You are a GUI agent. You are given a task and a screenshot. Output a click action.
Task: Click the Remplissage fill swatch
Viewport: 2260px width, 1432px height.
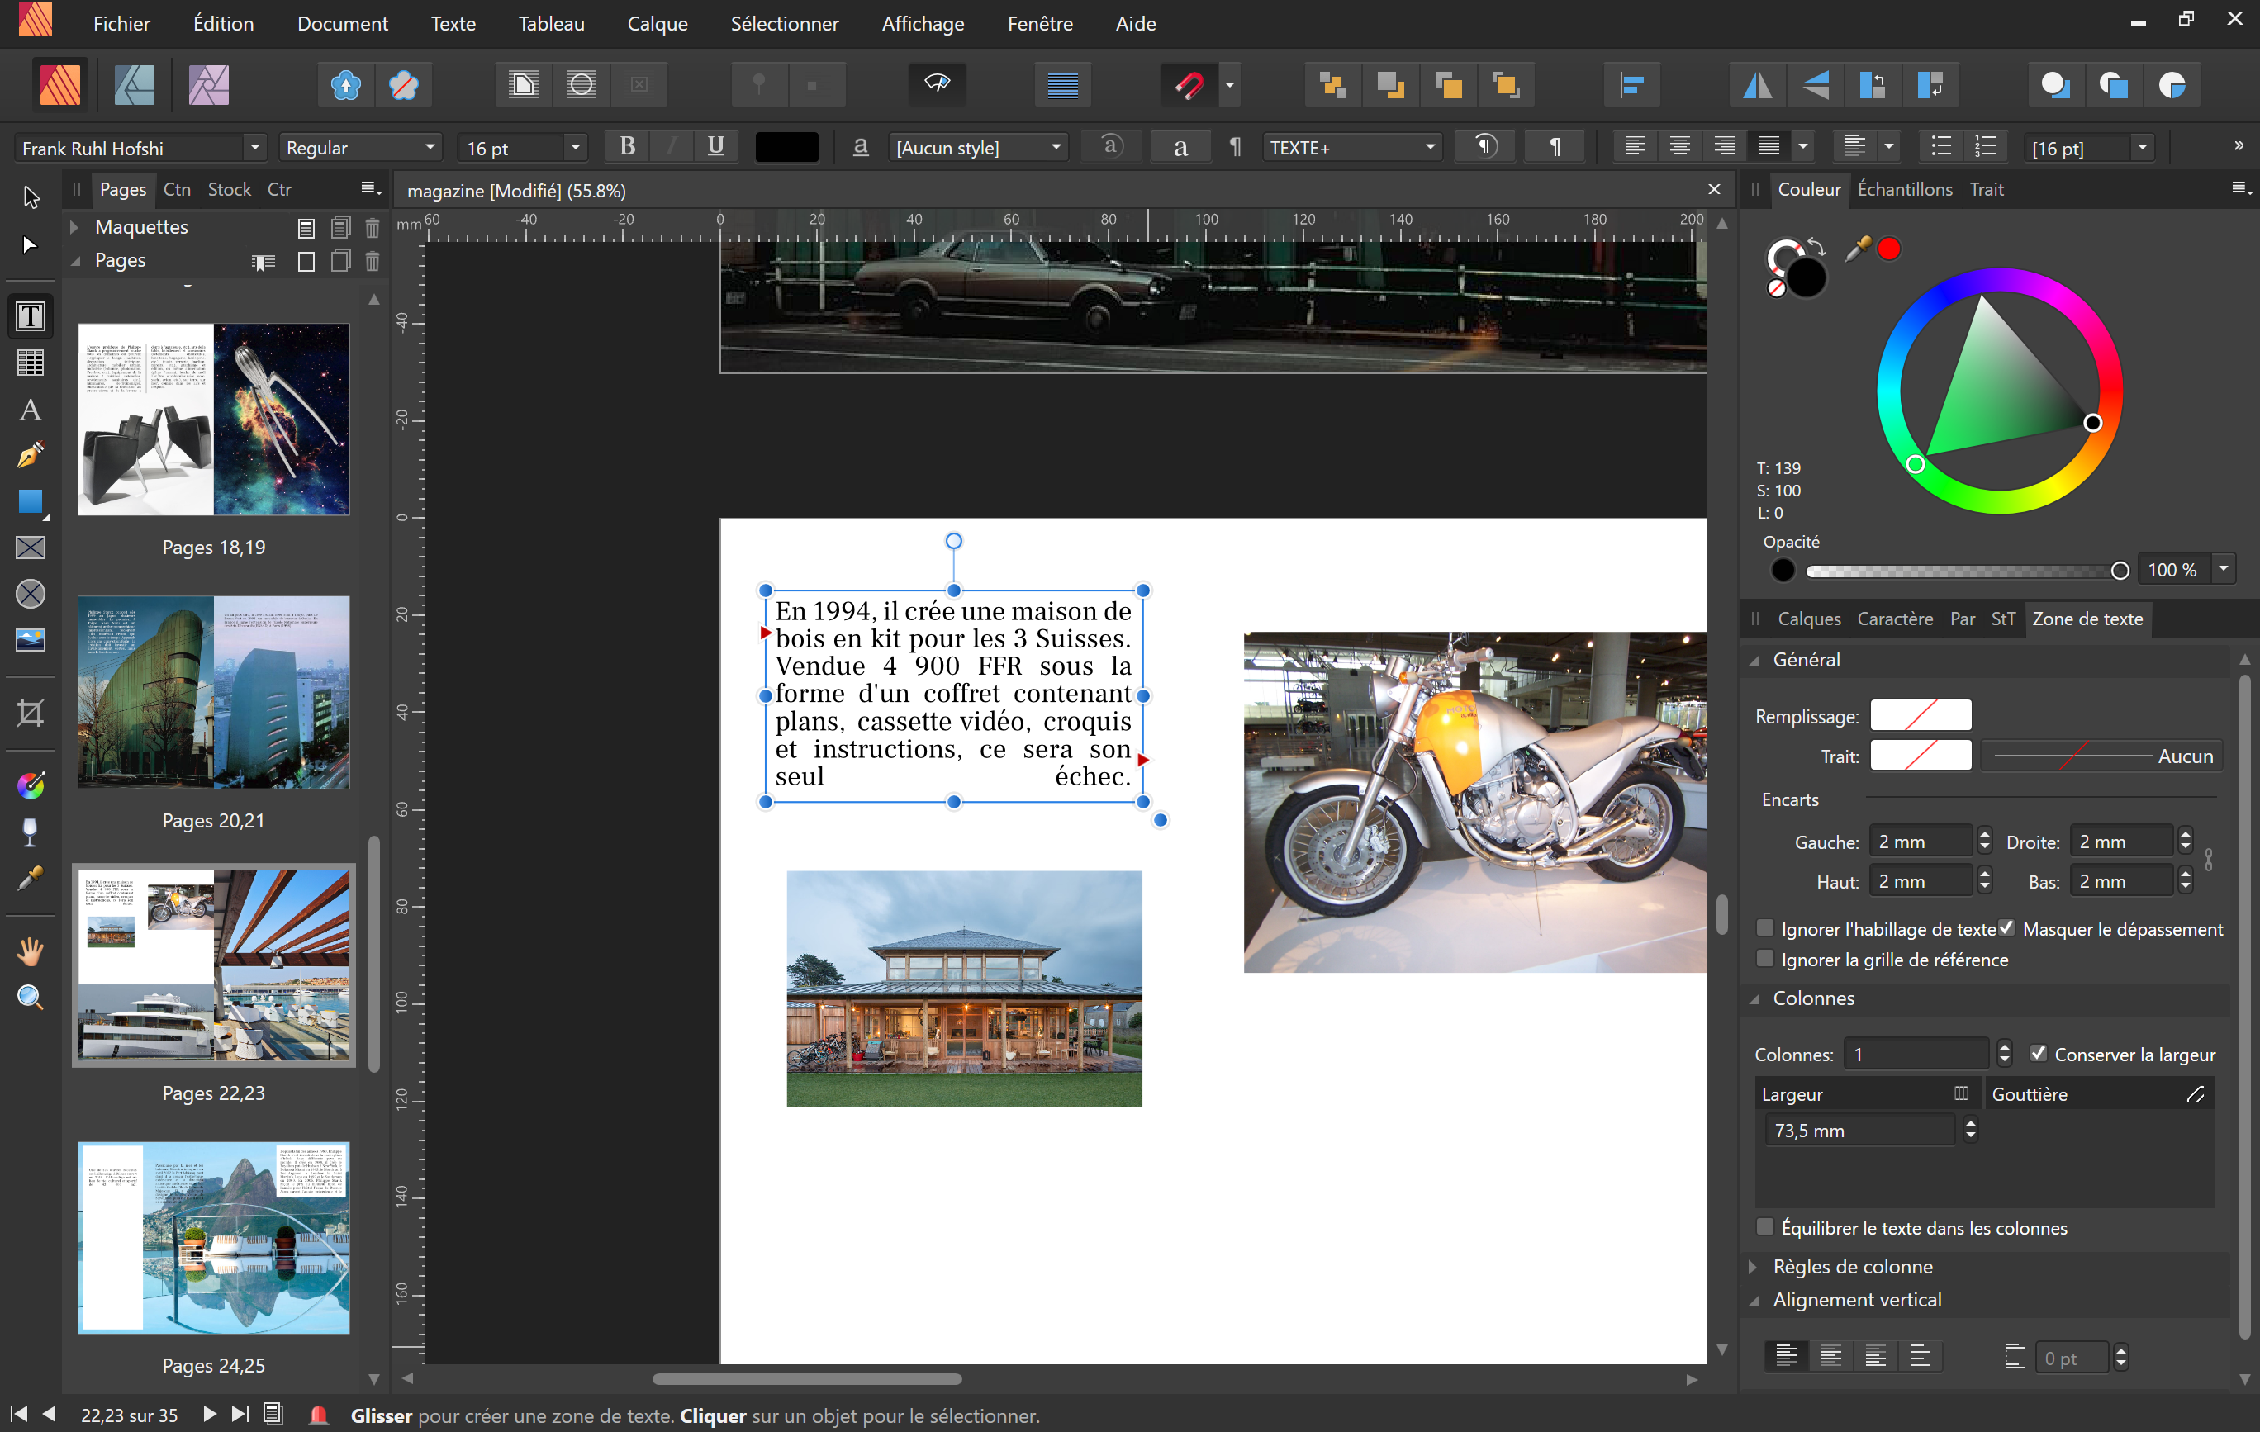point(1921,715)
